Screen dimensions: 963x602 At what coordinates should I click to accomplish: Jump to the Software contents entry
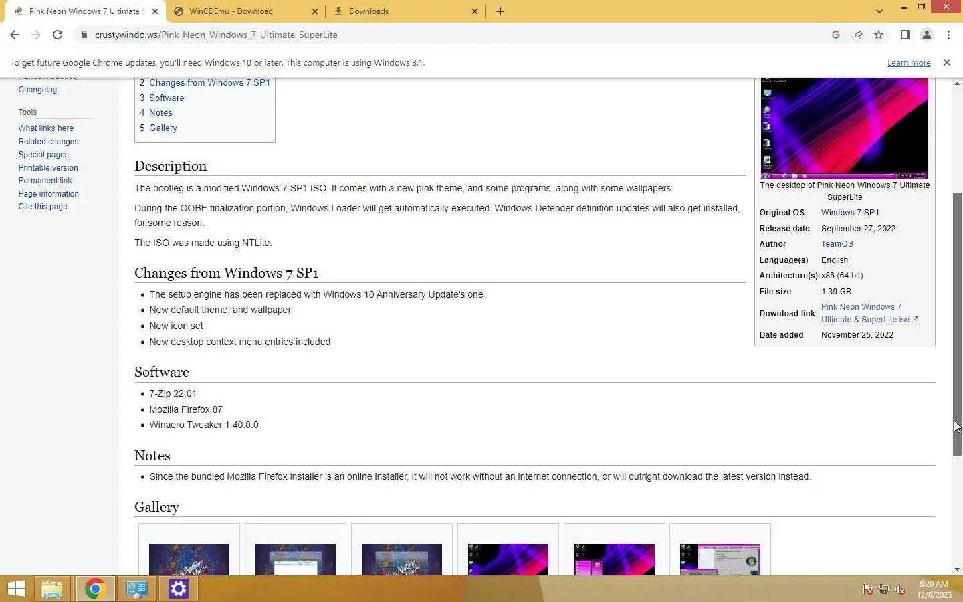click(167, 98)
